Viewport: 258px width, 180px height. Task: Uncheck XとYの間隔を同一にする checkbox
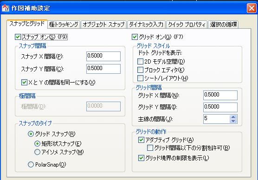tap(24, 82)
